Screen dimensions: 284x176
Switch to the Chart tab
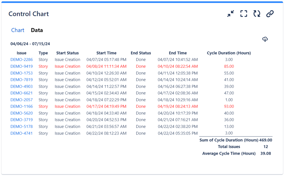click(18, 30)
